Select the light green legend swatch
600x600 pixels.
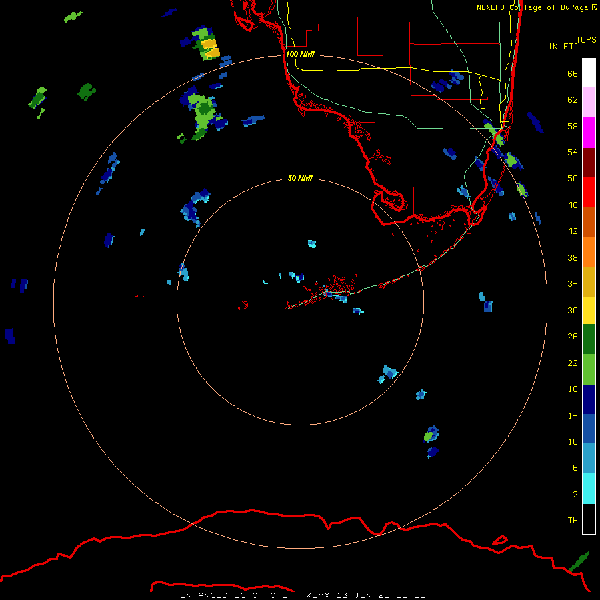click(589, 369)
